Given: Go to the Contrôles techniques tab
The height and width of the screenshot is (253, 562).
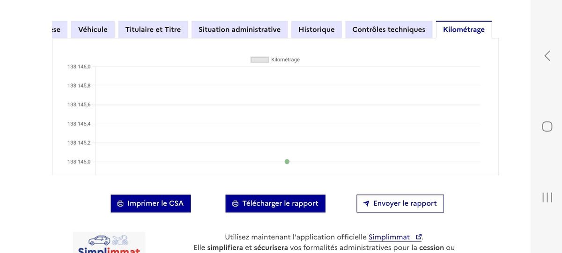Looking at the screenshot, I should click(x=389, y=30).
